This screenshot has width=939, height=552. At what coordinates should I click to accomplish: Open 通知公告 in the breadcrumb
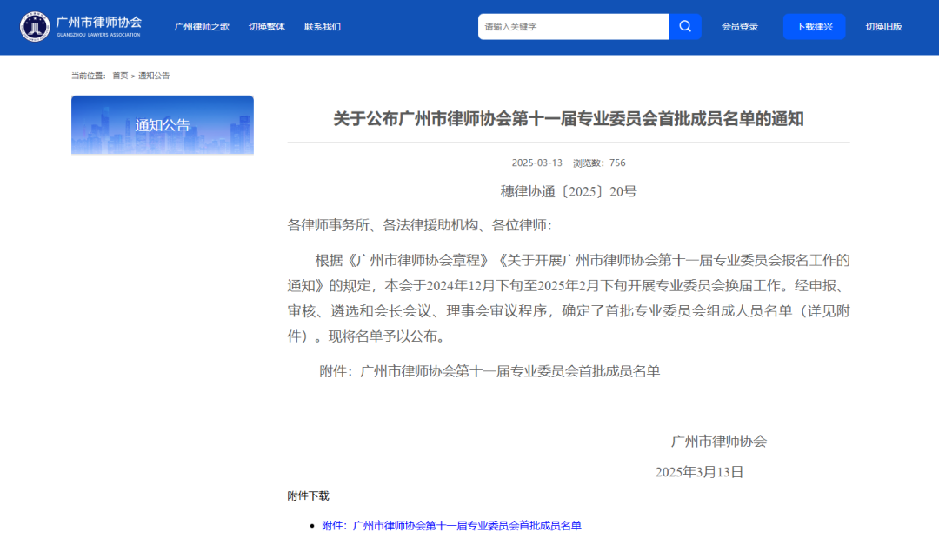(154, 76)
